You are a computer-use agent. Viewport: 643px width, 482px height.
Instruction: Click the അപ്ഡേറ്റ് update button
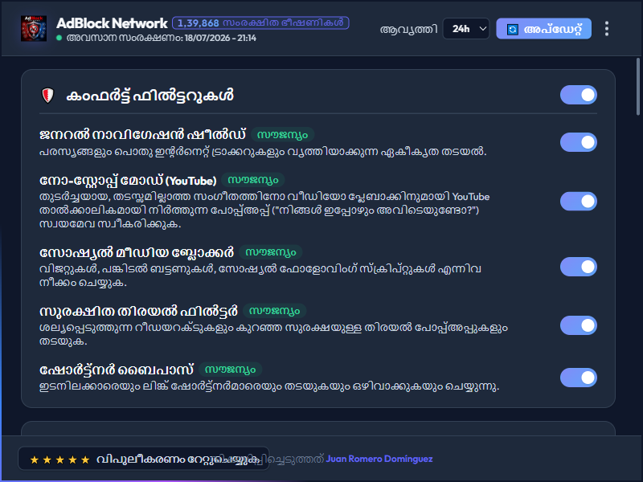pos(544,29)
